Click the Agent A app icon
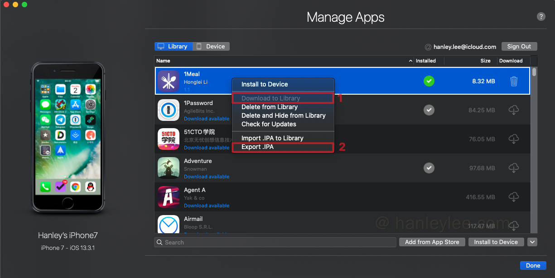The height and width of the screenshot is (278, 555). coord(169,197)
